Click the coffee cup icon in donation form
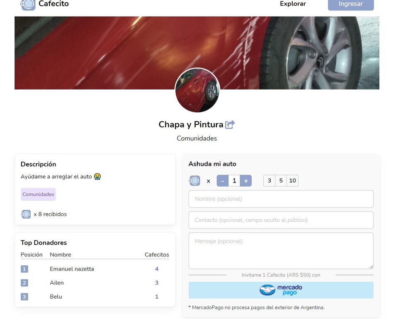 coord(194,180)
